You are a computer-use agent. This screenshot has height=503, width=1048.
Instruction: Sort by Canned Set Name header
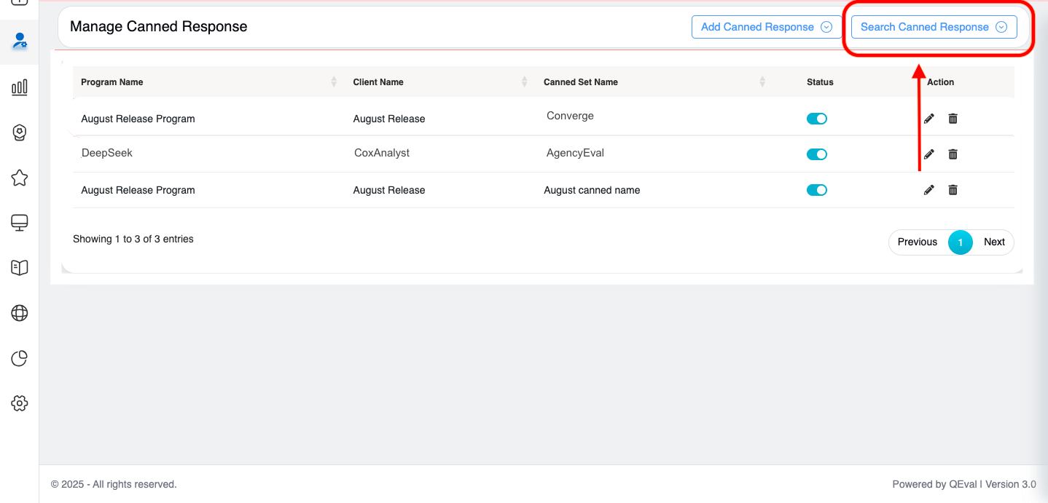pyautogui.click(x=581, y=82)
